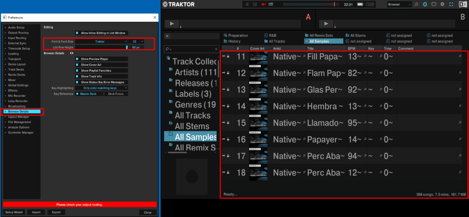Click the Setup Wizard button
The image size is (469, 217).
coord(14,212)
